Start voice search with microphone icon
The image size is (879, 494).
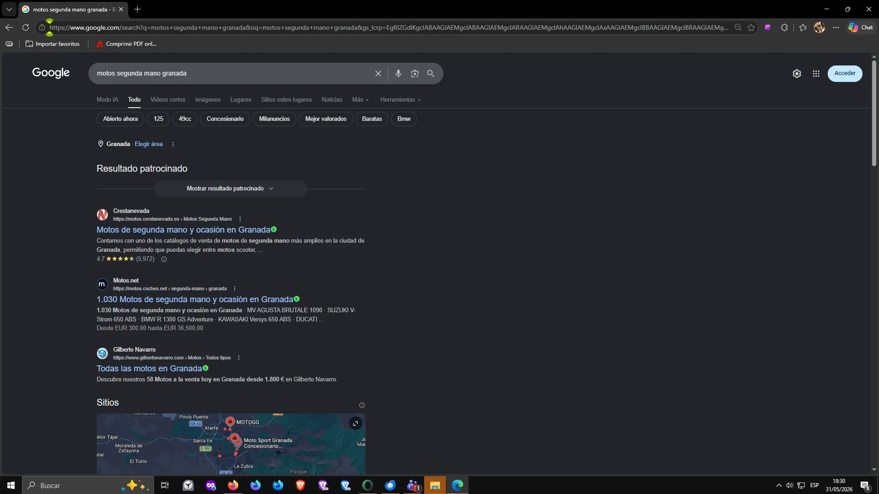[399, 74]
